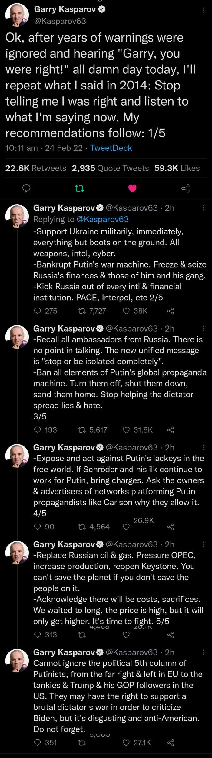Like the 3/5 tweet with 31.8K likes
Viewport: 212px width, 758px height.
pos(126,430)
